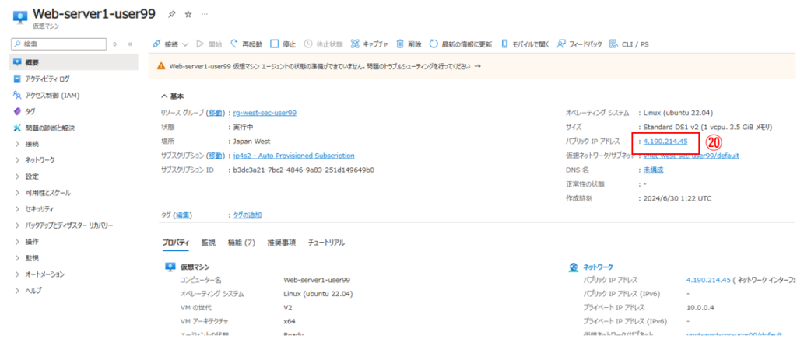This screenshot has height=360, width=797.
Task: Click 移動 link next to リソース グループ
Action: click(216, 113)
